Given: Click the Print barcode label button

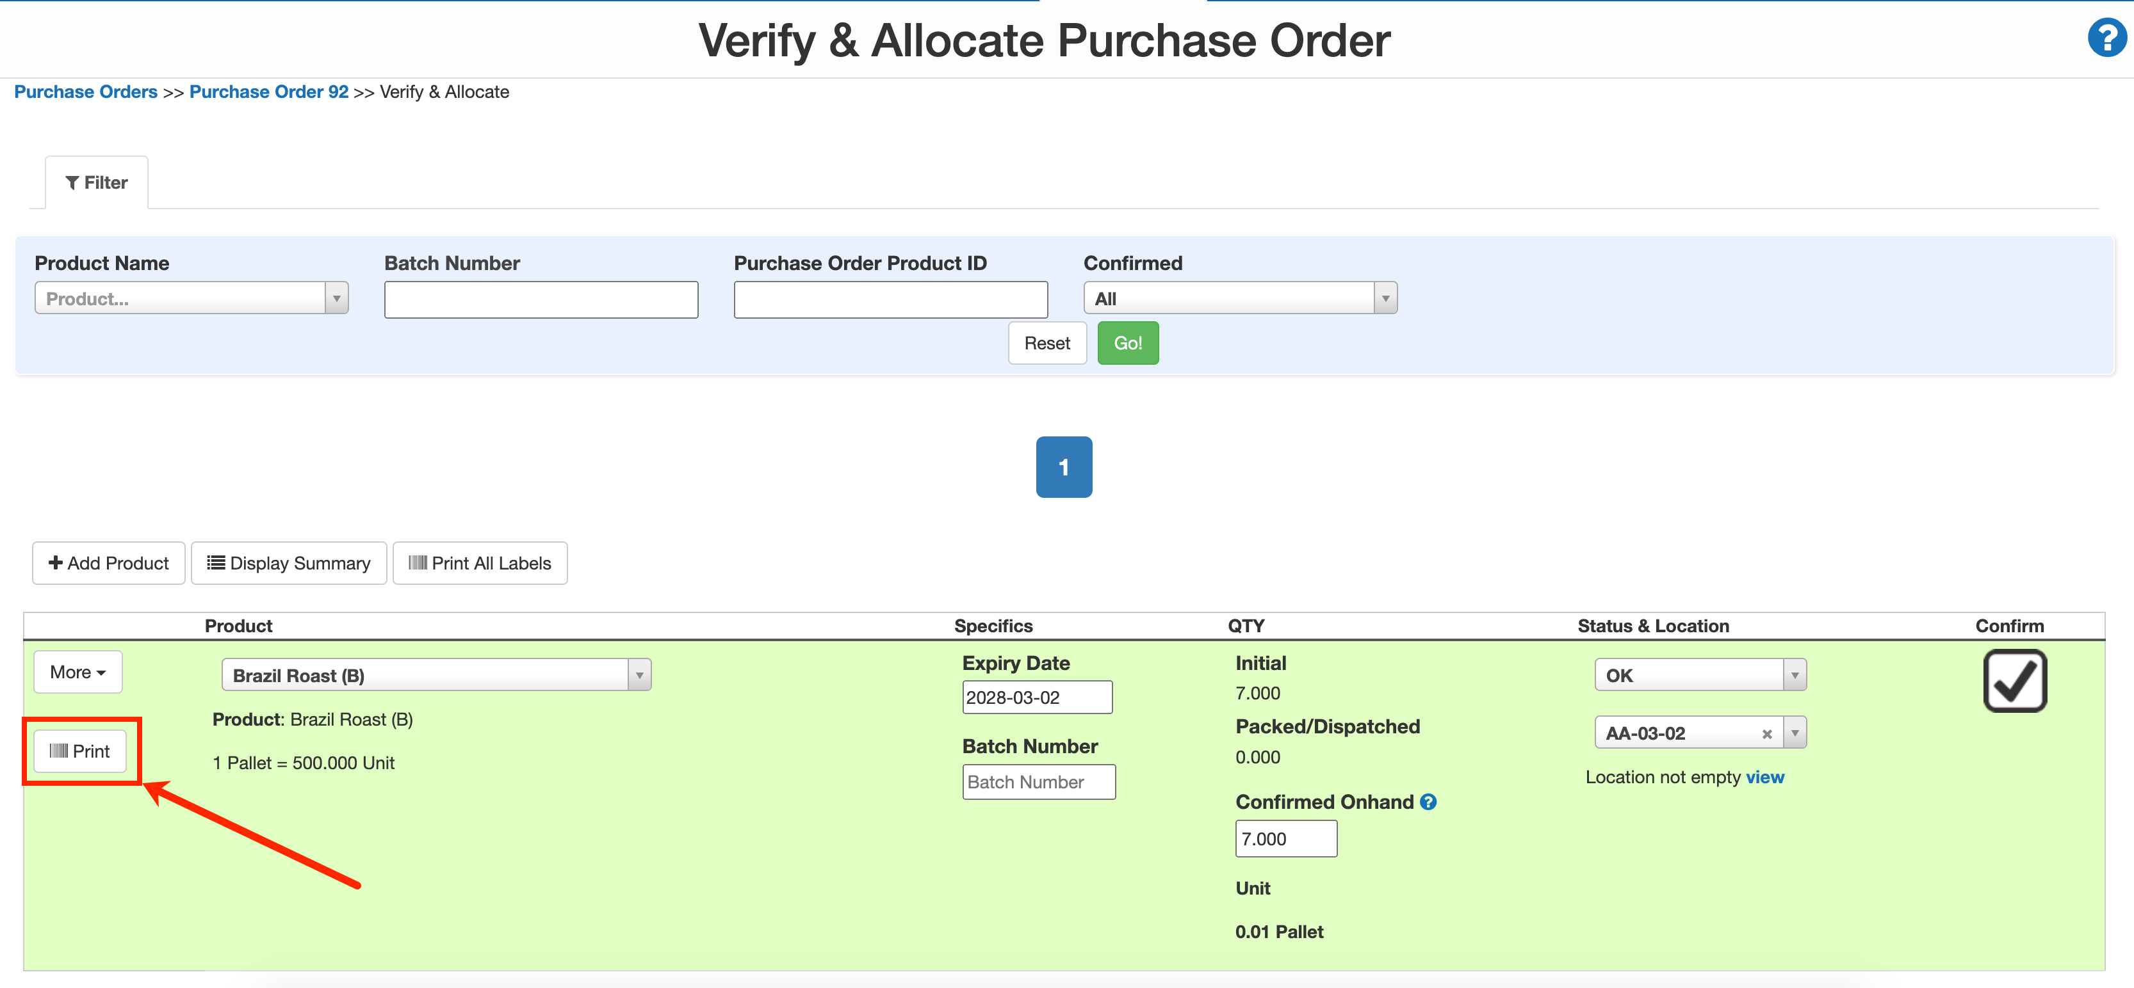Looking at the screenshot, I should point(80,751).
